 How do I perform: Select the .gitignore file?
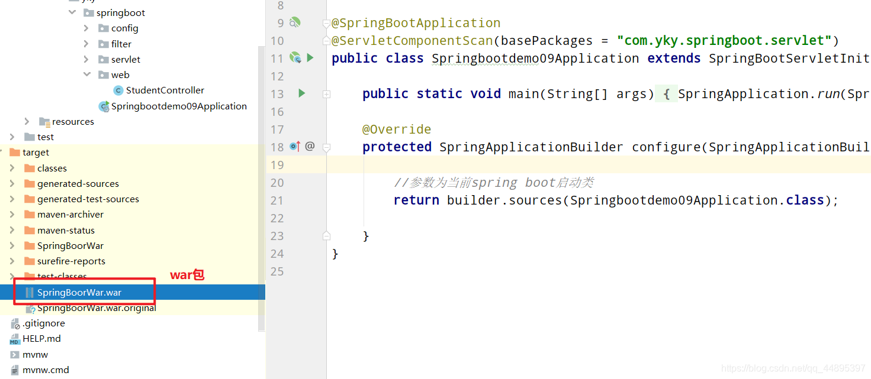point(44,323)
